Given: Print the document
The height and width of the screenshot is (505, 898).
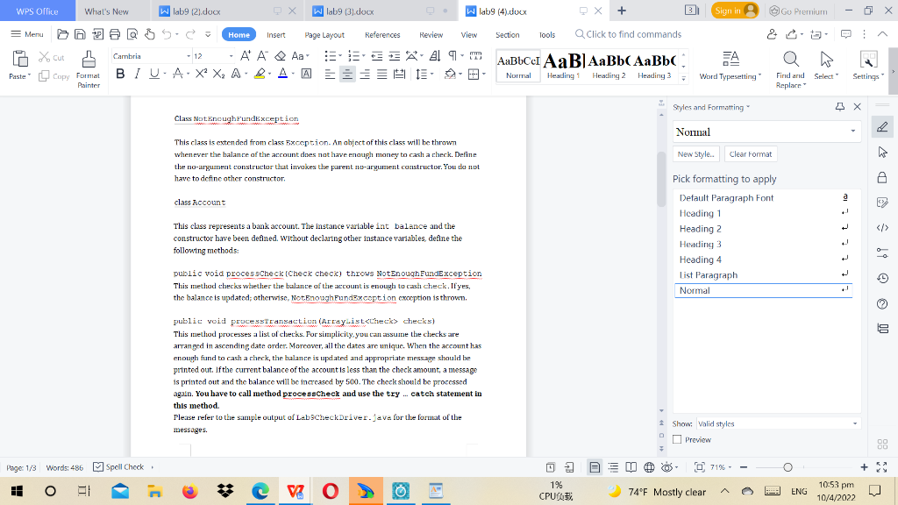Looking at the screenshot, I should coord(115,34).
